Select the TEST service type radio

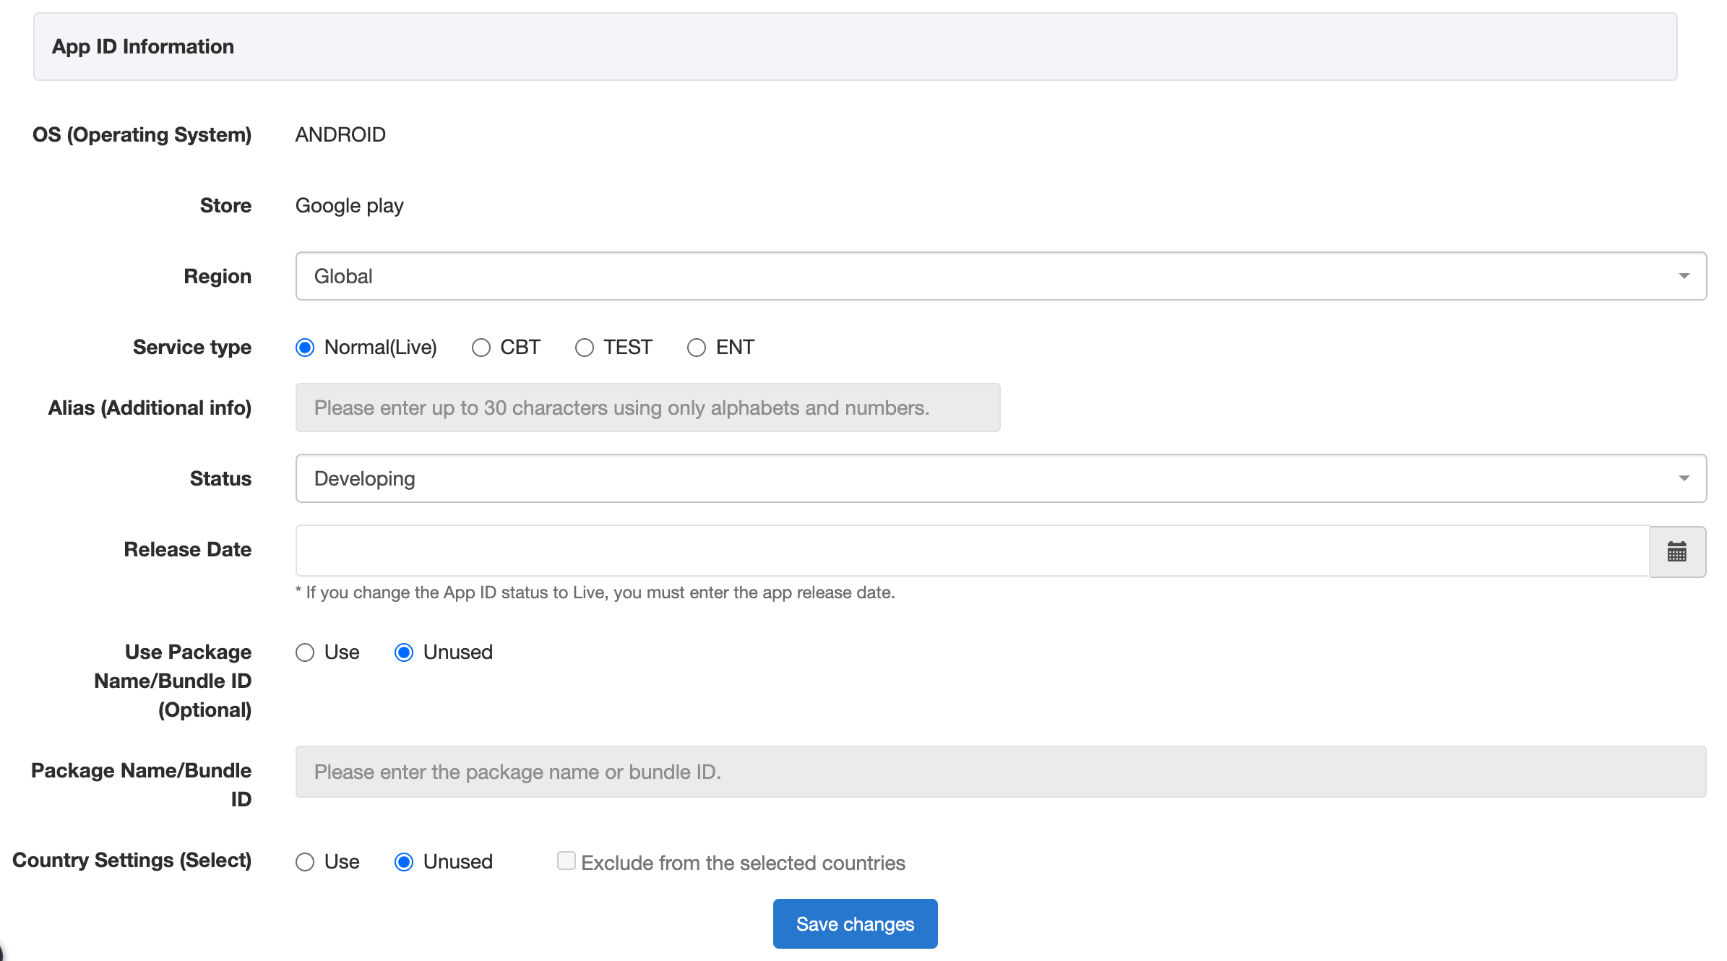[585, 348]
